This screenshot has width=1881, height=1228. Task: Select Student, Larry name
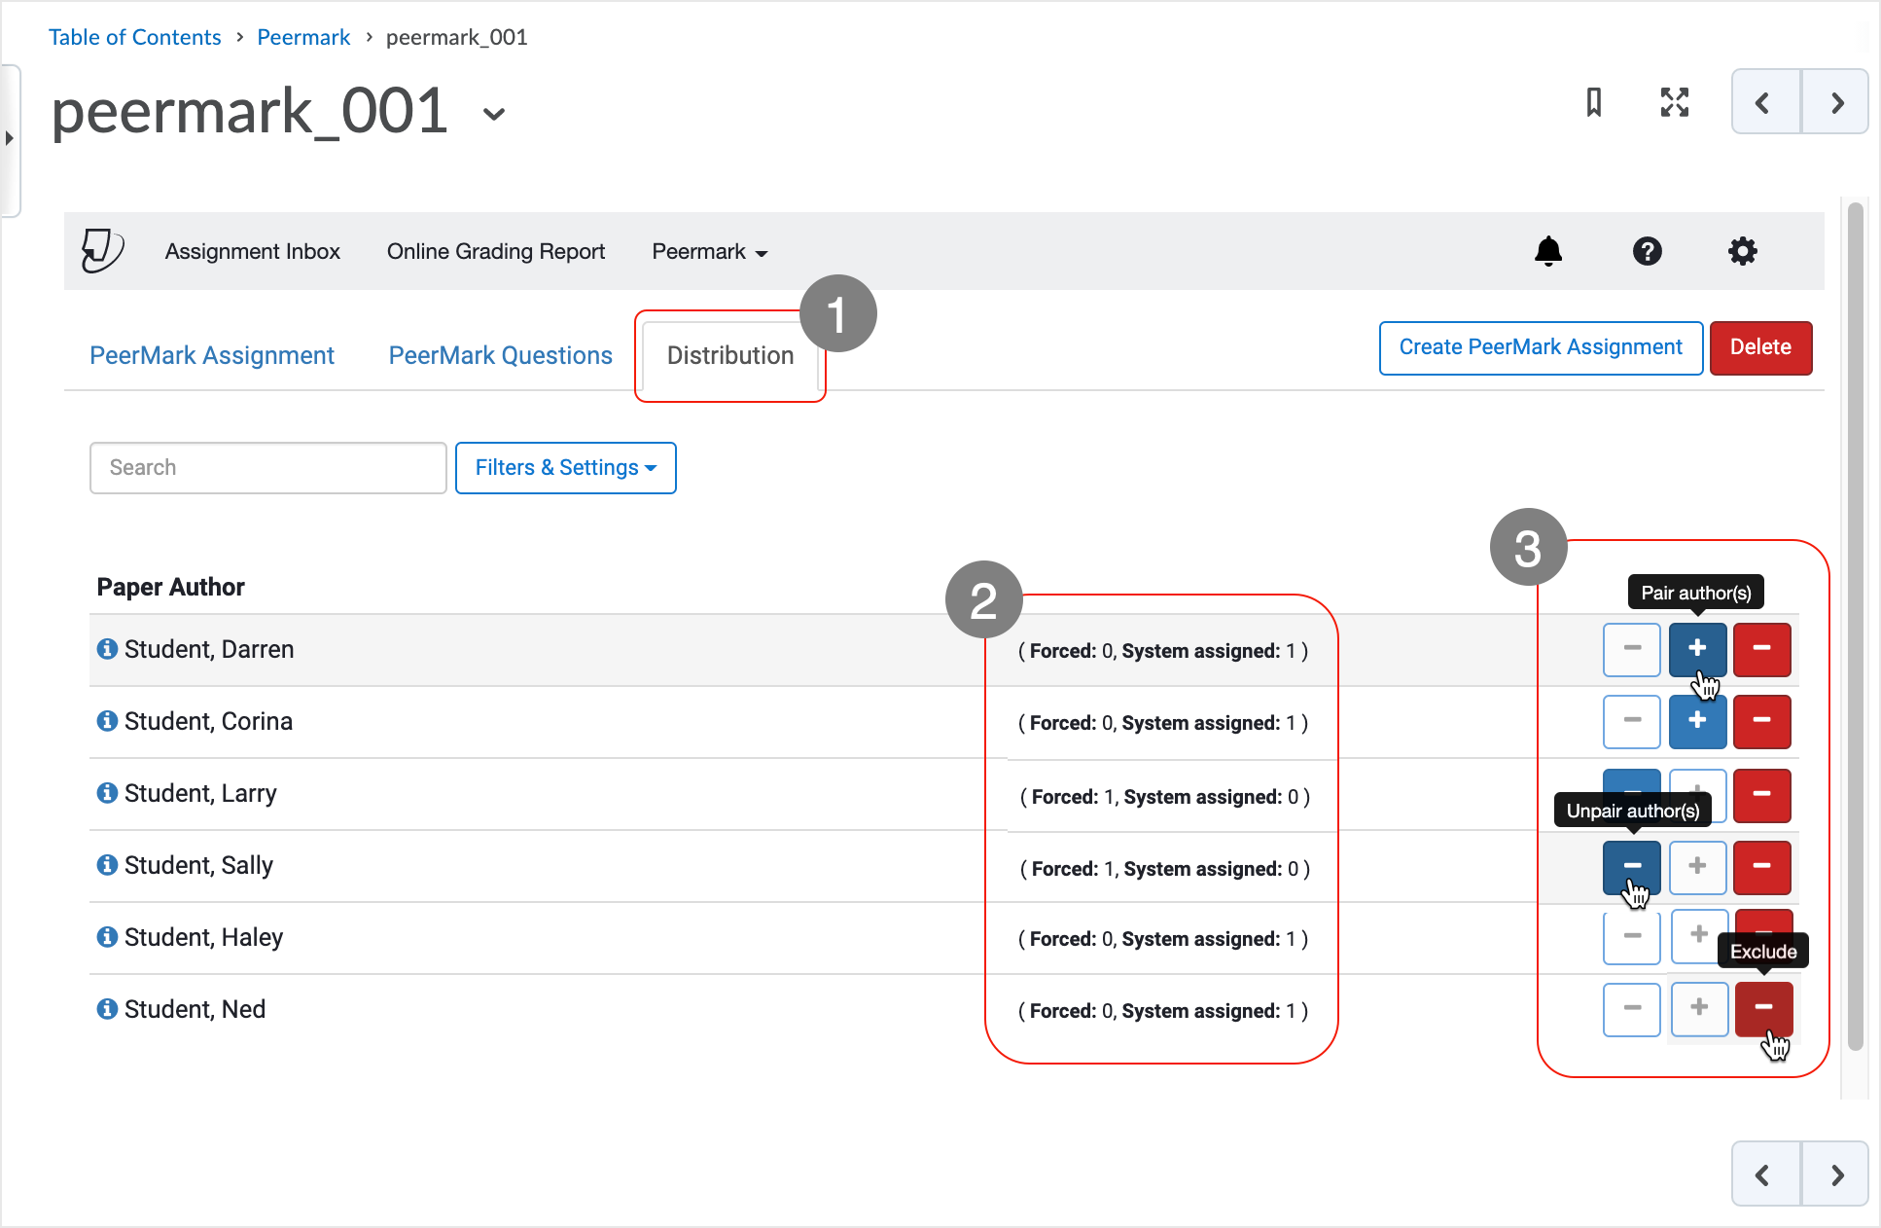coord(200,793)
